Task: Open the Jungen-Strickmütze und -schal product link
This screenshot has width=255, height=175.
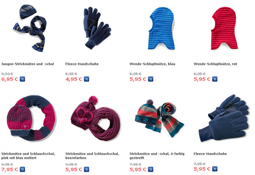Action: pyautogui.click(x=28, y=64)
